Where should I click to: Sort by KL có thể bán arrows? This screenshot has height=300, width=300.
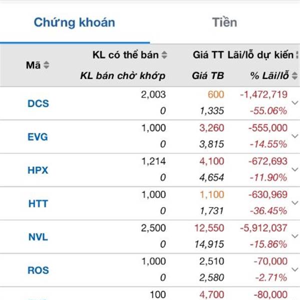pyautogui.click(x=164, y=55)
